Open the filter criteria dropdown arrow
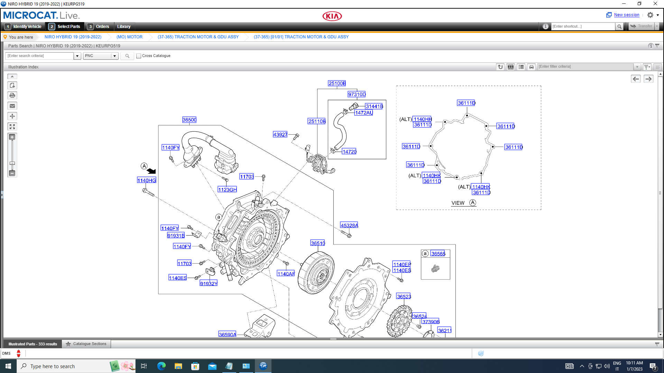This screenshot has width=664, height=373. pyautogui.click(x=637, y=67)
